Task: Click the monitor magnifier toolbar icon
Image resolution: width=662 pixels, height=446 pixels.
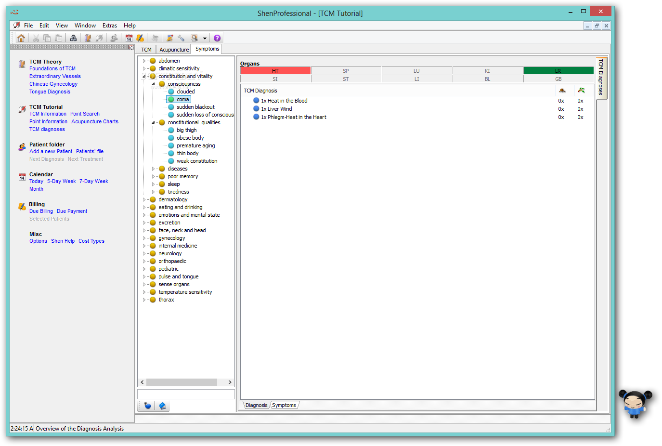Action: pyautogui.click(x=194, y=38)
